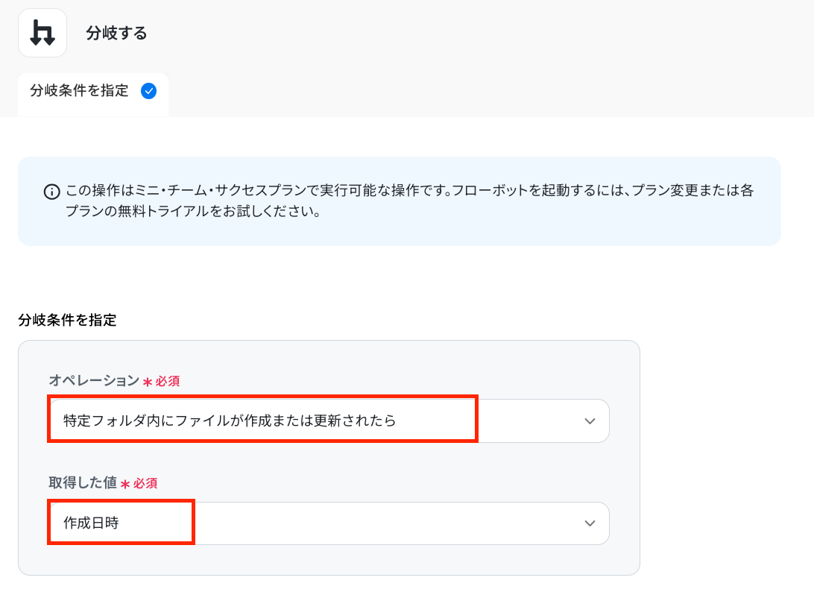Click red asterisk beside オペレーション label
The image size is (814, 595).
[148, 382]
